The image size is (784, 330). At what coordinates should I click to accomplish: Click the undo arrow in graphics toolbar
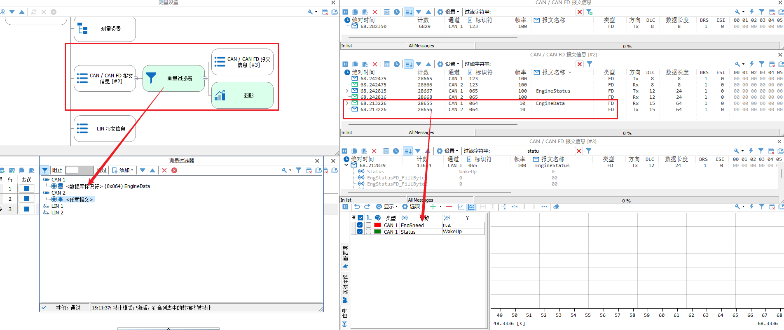point(357,207)
